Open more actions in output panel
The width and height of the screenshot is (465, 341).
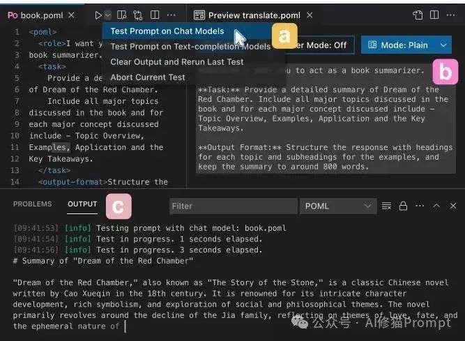tap(419, 206)
